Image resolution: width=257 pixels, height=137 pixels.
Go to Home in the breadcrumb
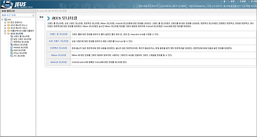[41, 11]
